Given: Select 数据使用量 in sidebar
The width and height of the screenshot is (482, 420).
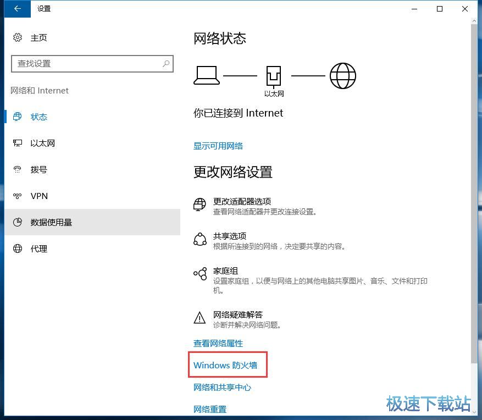Looking at the screenshot, I should pos(51,222).
